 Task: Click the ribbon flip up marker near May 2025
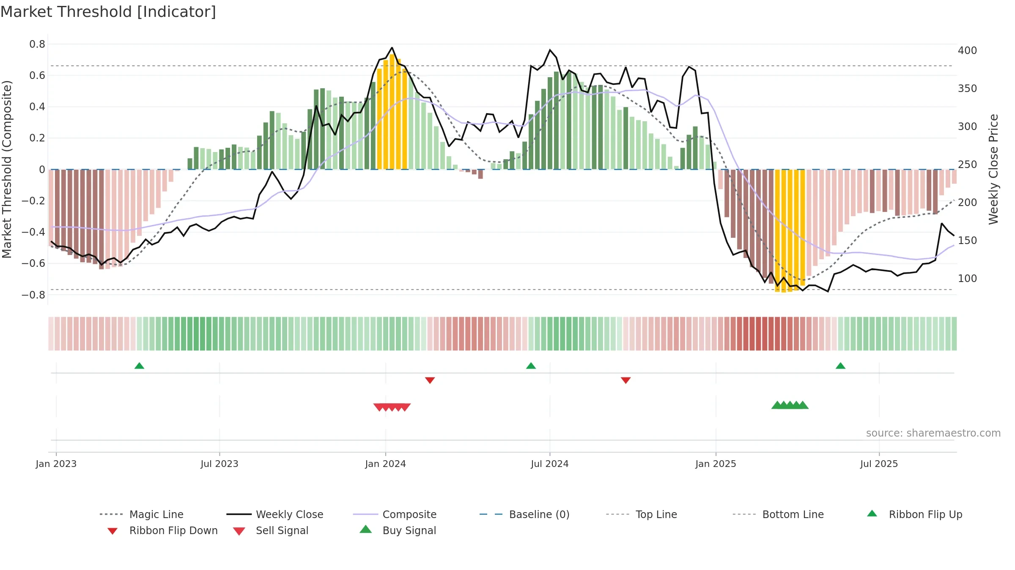(x=840, y=366)
